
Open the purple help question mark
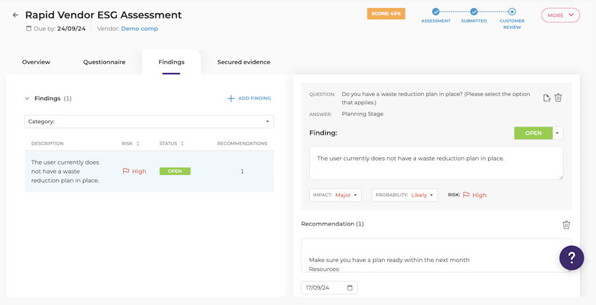coord(571,258)
